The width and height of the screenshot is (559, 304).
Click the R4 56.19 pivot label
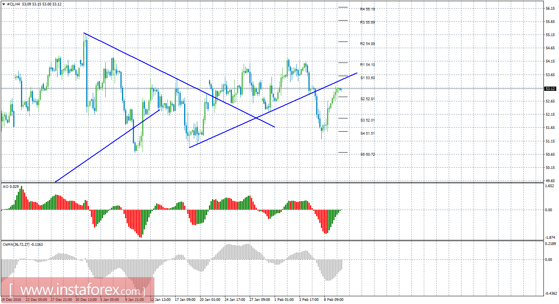pyautogui.click(x=367, y=9)
